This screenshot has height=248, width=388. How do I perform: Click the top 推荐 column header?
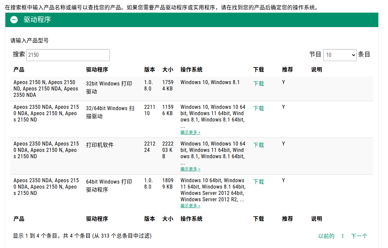click(x=287, y=70)
